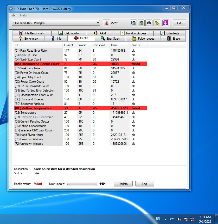Screen dimensions: 218x224
Task: Switch to the Extra tests tab
Action: [170, 33]
